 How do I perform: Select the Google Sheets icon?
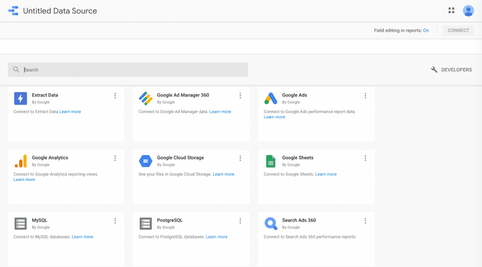(x=271, y=161)
